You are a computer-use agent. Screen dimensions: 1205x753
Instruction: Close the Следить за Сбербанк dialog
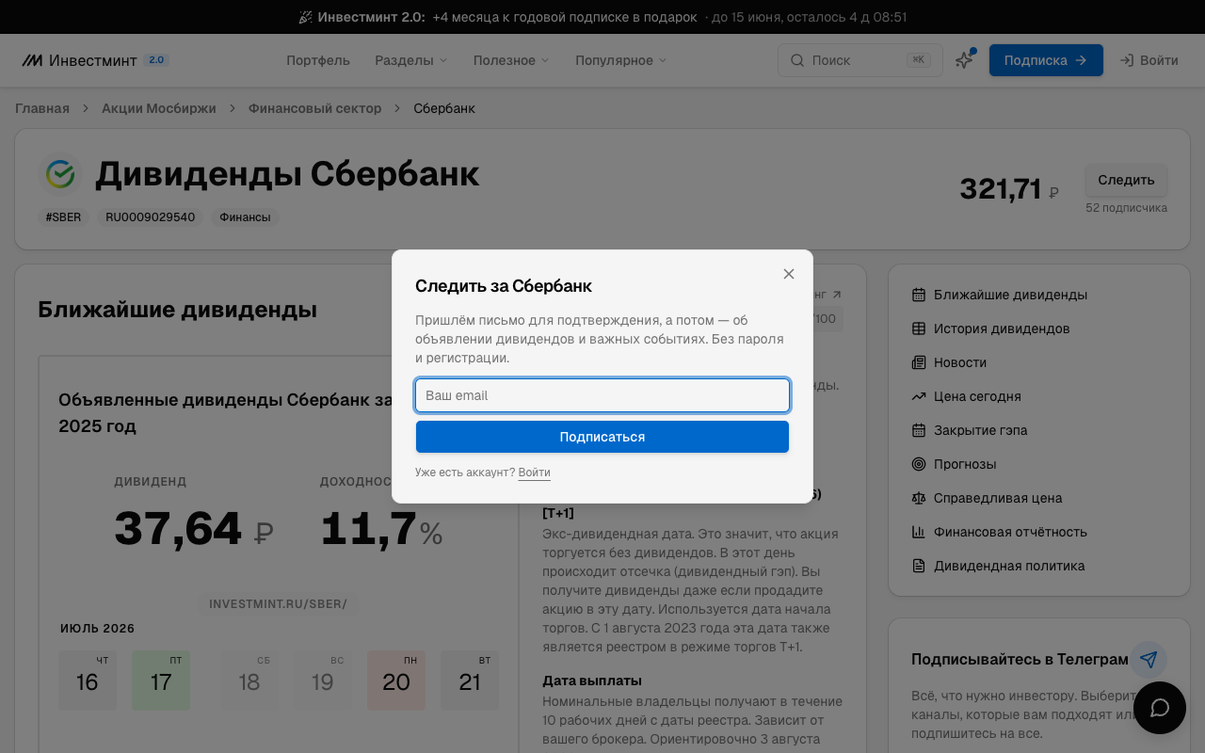789,274
